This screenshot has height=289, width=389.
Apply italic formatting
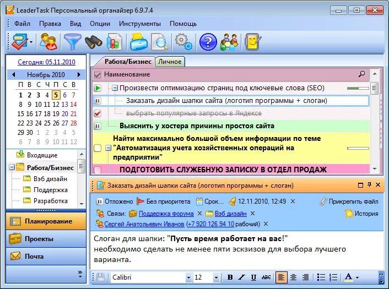coord(242,277)
